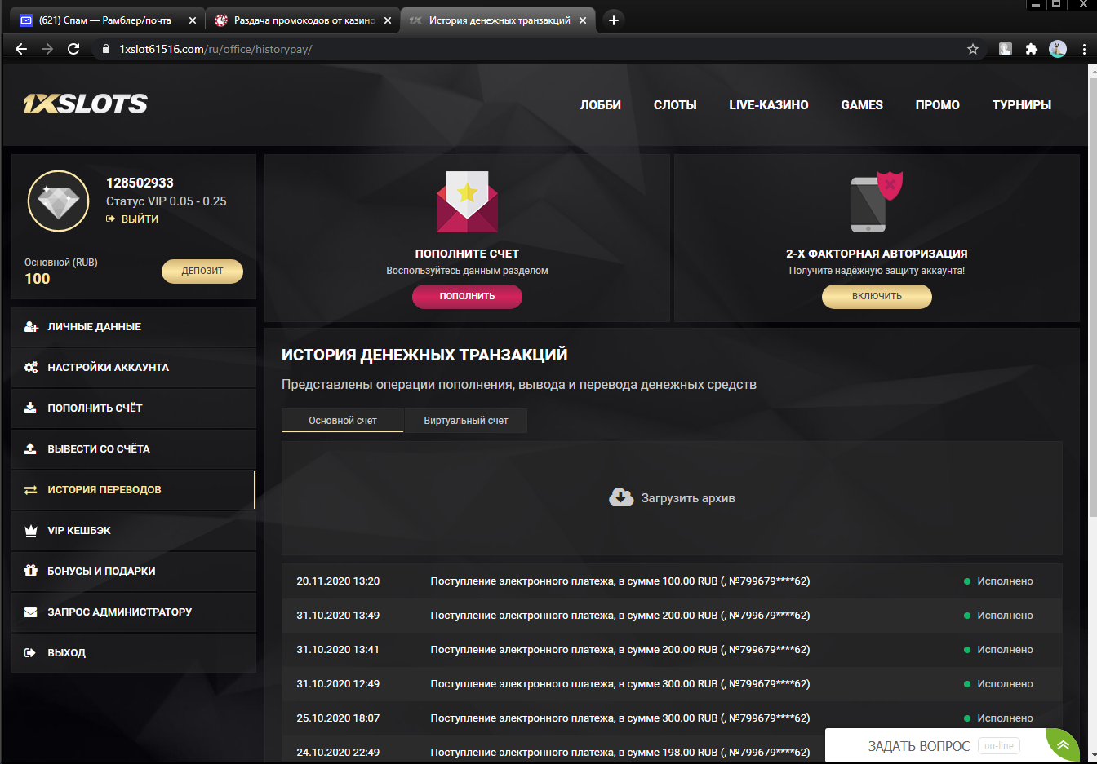This screenshot has height=764, width=1097.
Task: Open НАСТРОЙКИ АККАУНТА sidebar item
Action: coord(134,368)
